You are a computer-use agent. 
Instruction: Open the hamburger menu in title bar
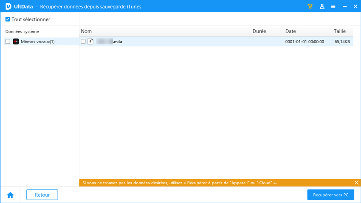(333, 6)
